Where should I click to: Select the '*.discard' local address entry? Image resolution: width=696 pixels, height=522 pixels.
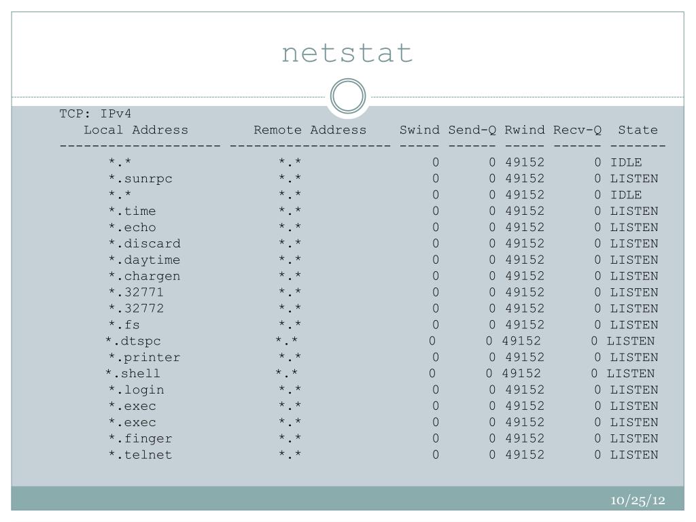click(145, 244)
